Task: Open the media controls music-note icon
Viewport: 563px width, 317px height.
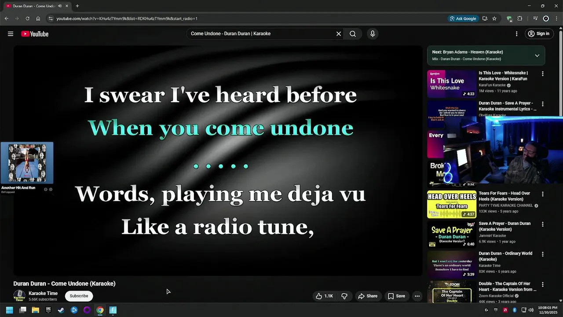Action: [535, 18]
